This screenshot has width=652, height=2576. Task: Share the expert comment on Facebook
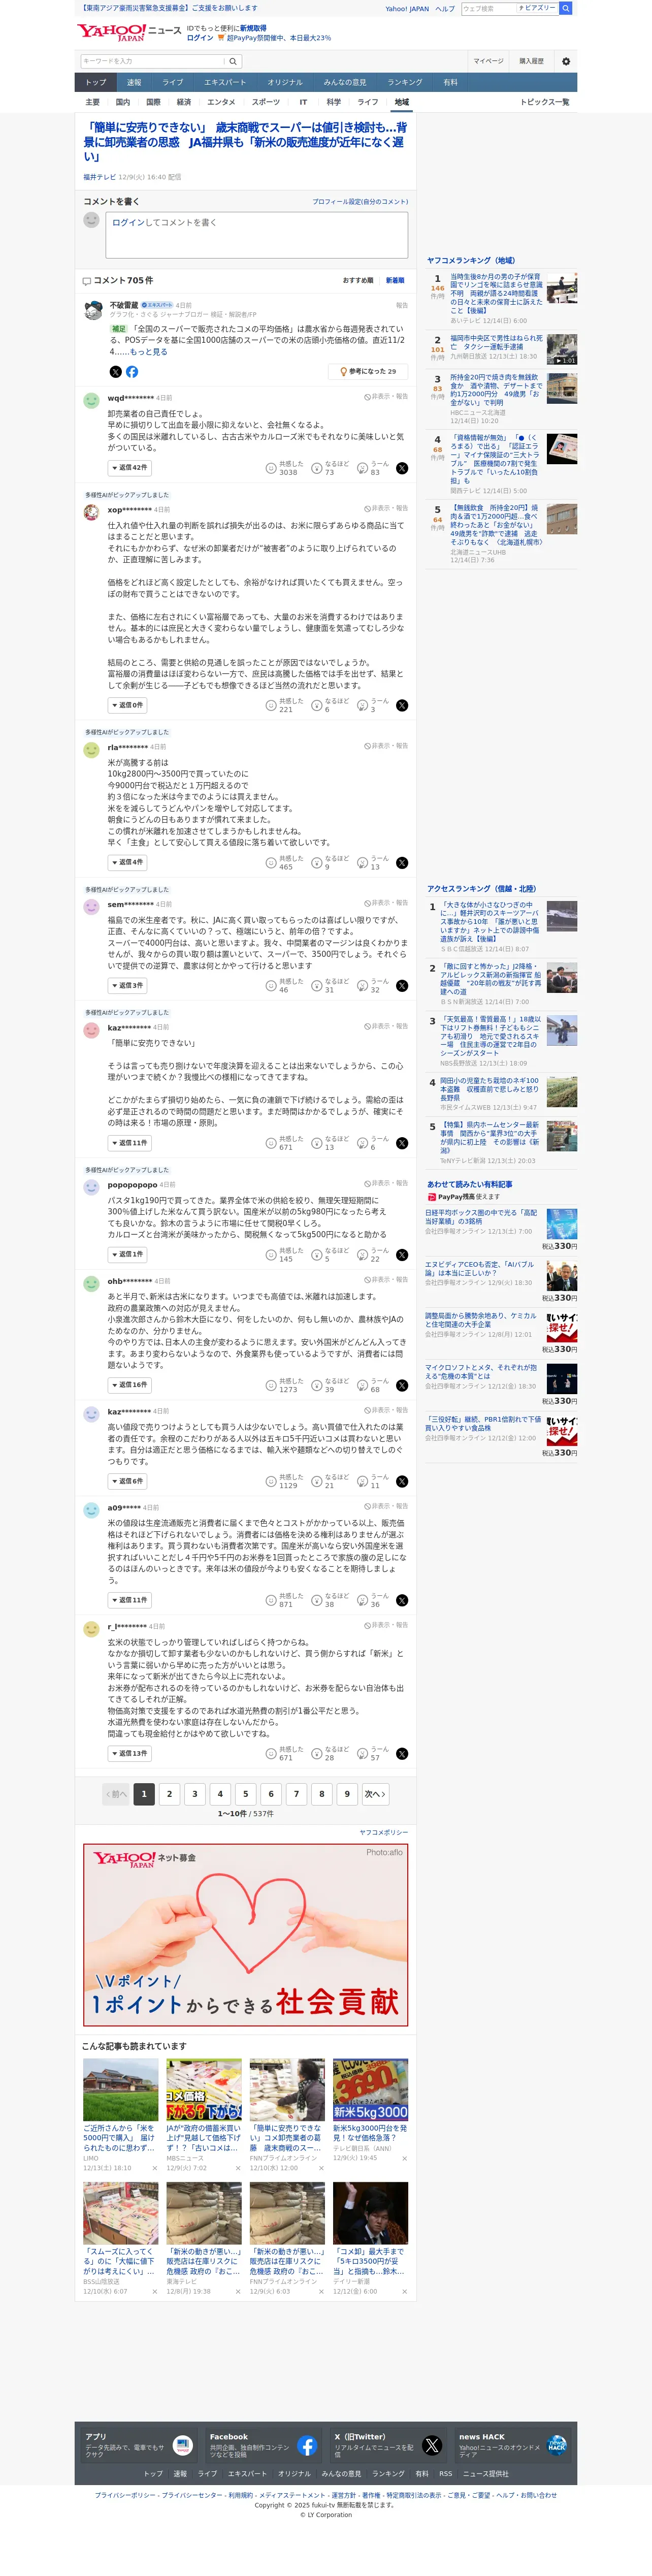[132, 372]
